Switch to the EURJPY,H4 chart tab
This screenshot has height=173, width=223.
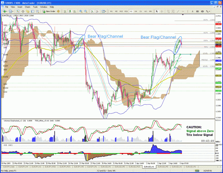coord(23,167)
